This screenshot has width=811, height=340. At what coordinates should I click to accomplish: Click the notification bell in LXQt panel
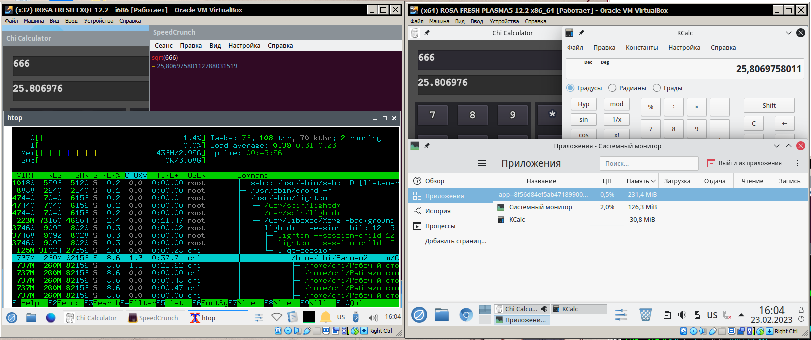click(326, 317)
